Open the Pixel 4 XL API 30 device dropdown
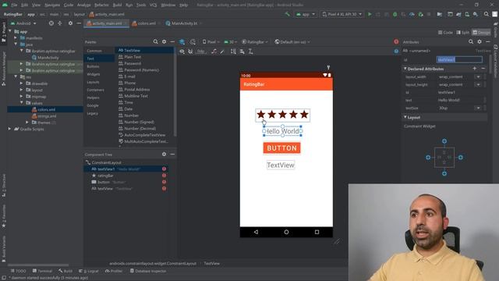499x281 pixels. tap(342, 14)
